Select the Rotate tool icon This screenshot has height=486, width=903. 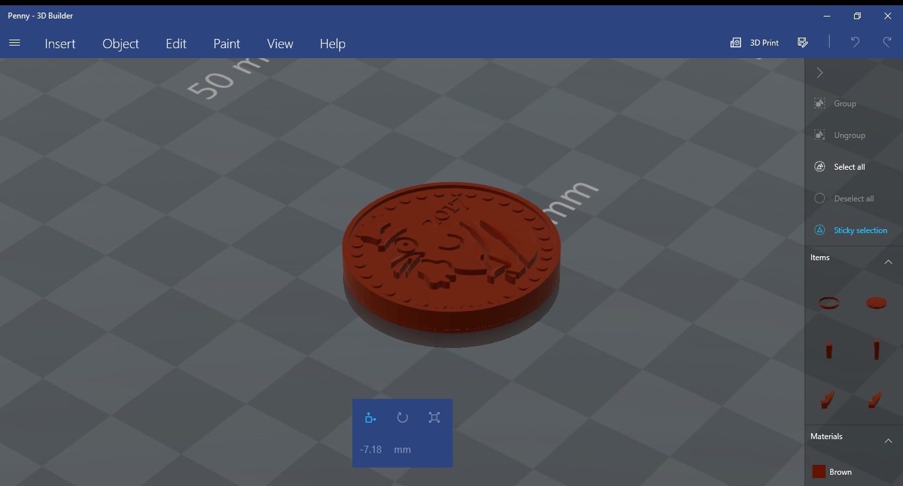(x=402, y=417)
